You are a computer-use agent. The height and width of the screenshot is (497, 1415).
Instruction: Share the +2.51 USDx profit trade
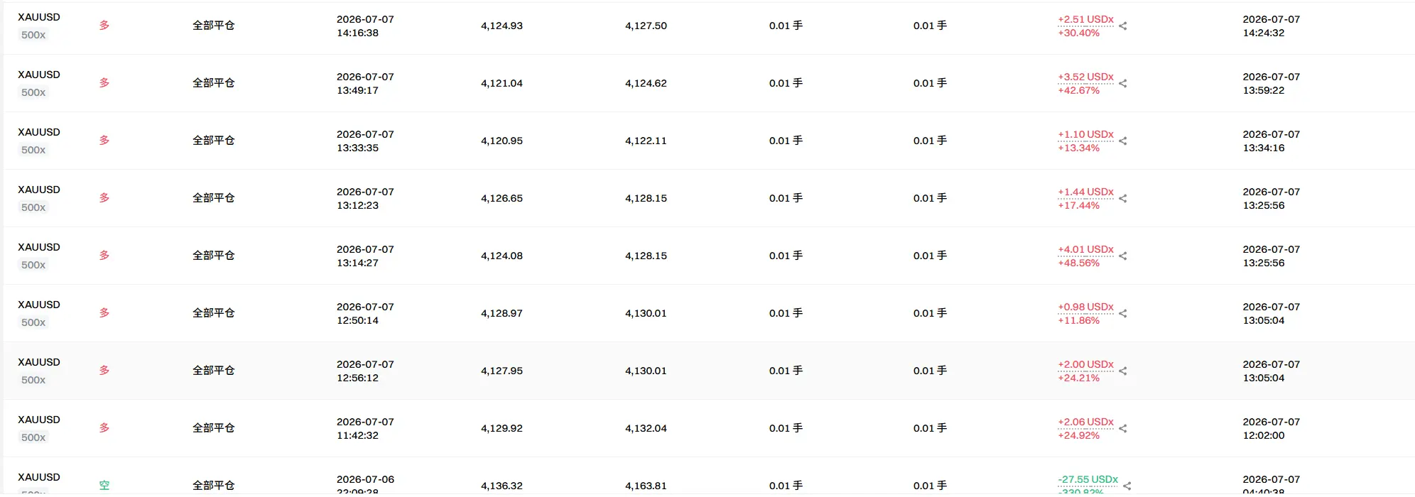(1123, 26)
